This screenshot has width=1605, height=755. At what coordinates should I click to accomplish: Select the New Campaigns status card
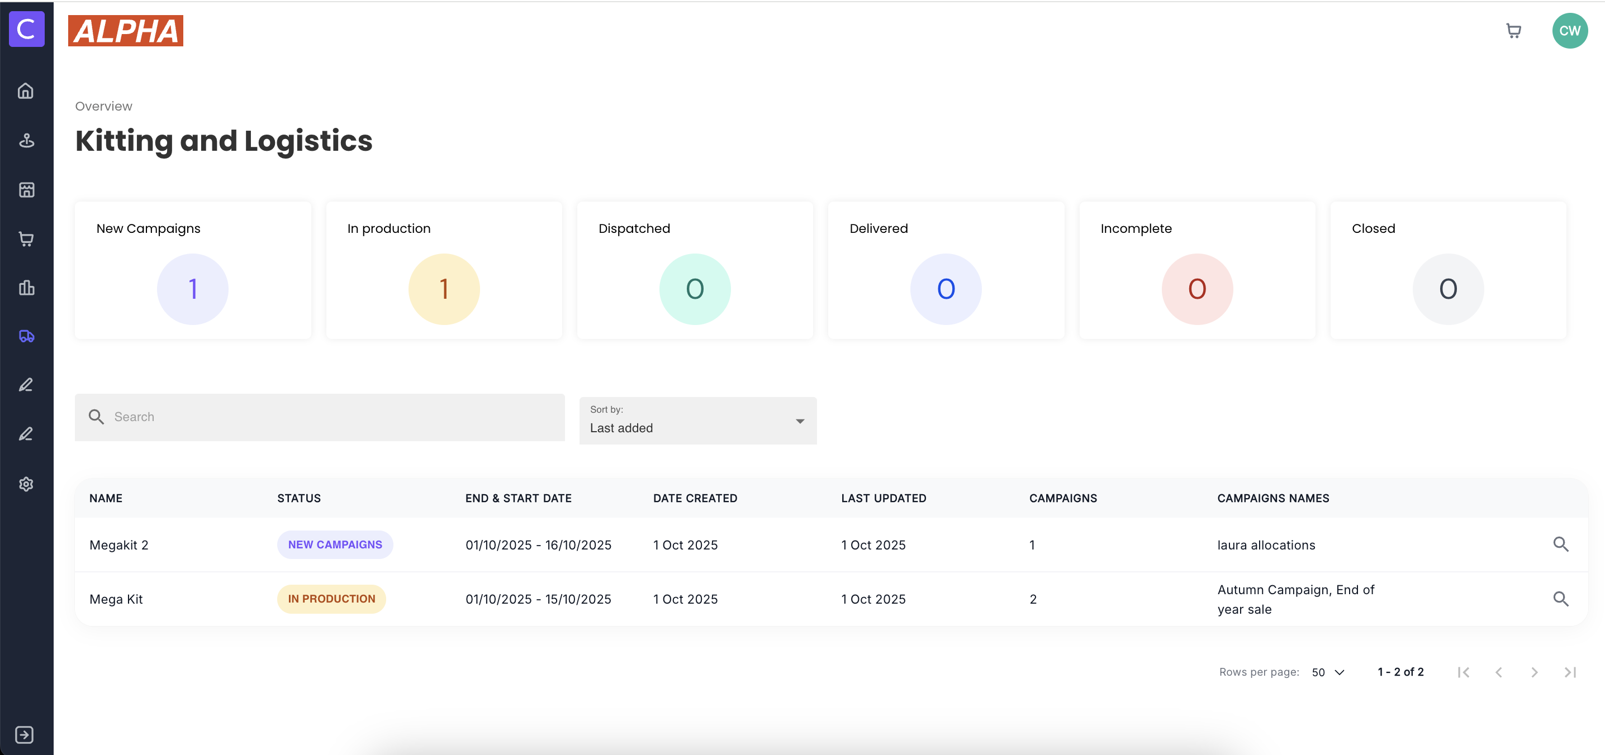[193, 270]
